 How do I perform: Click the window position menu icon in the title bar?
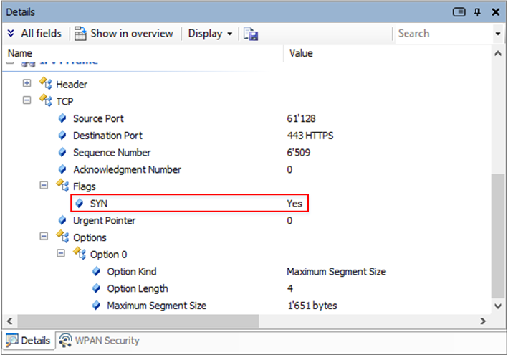(459, 12)
